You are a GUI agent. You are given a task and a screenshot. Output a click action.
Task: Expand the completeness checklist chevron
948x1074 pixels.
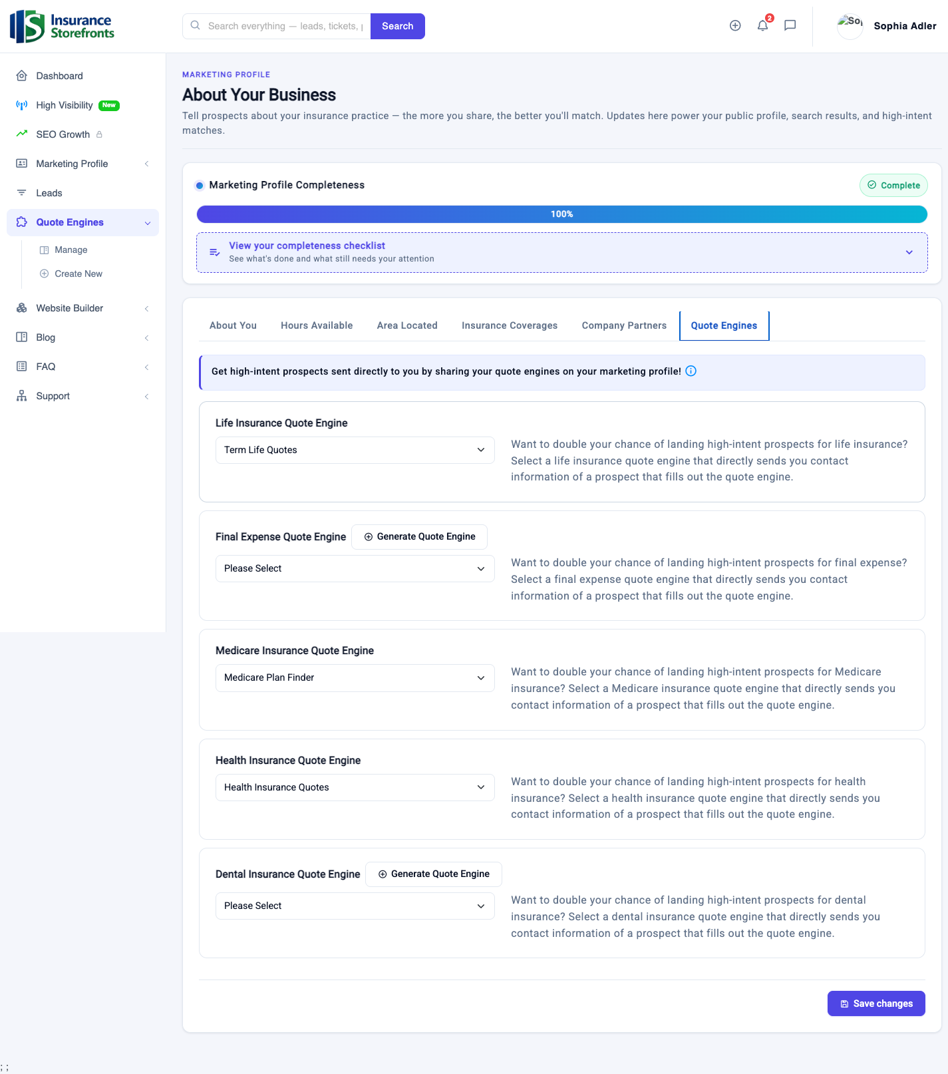tap(909, 252)
